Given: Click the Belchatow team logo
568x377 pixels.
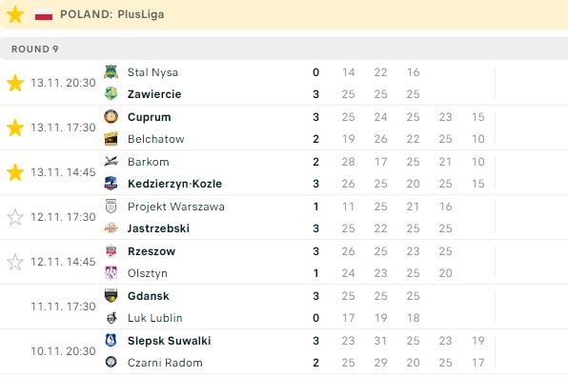Looking at the screenshot, I should click(x=111, y=139).
